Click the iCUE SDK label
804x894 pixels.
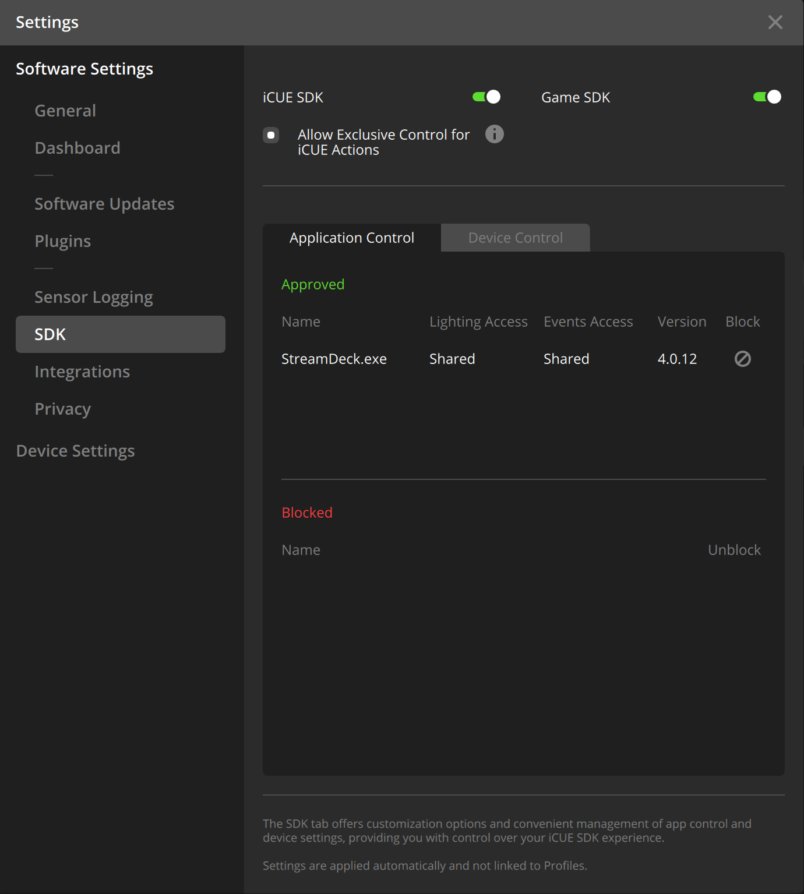(293, 97)
